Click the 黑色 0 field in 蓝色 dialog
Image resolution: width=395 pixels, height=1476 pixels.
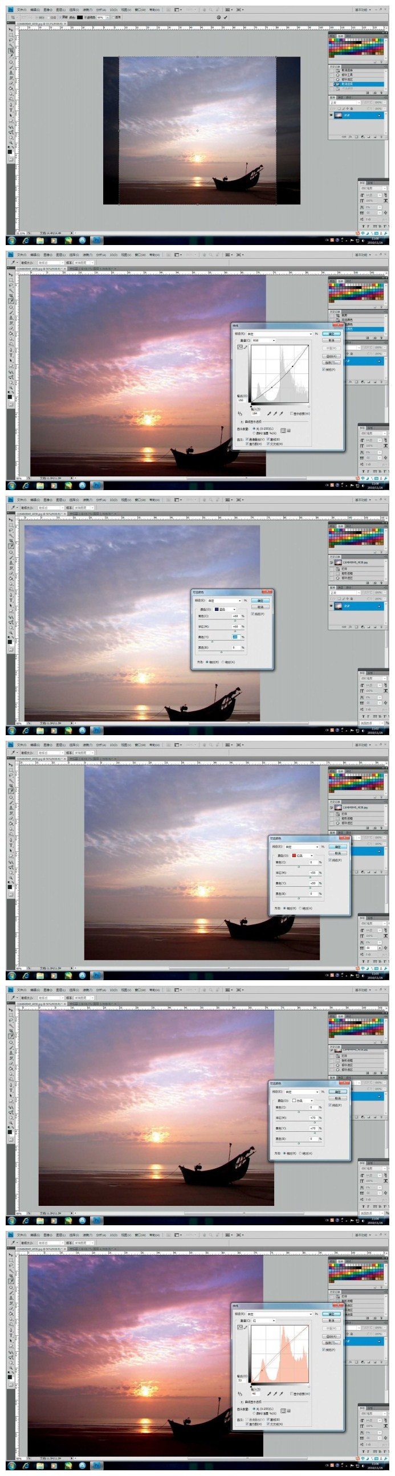(x=237, y=648)
